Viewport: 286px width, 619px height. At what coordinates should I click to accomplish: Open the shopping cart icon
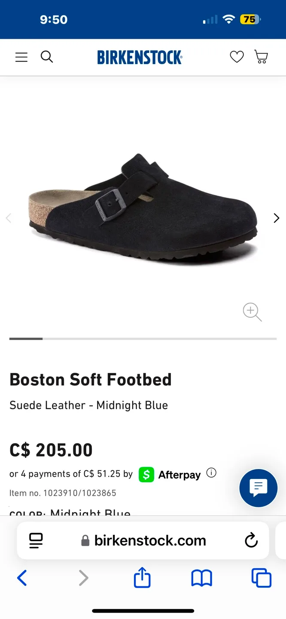pos(261,56)
